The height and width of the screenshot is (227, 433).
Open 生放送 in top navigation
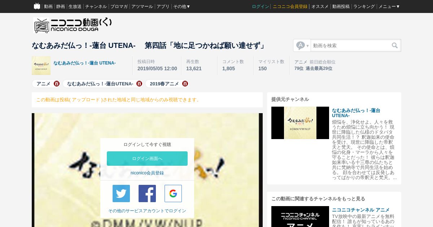coord(75,6)
